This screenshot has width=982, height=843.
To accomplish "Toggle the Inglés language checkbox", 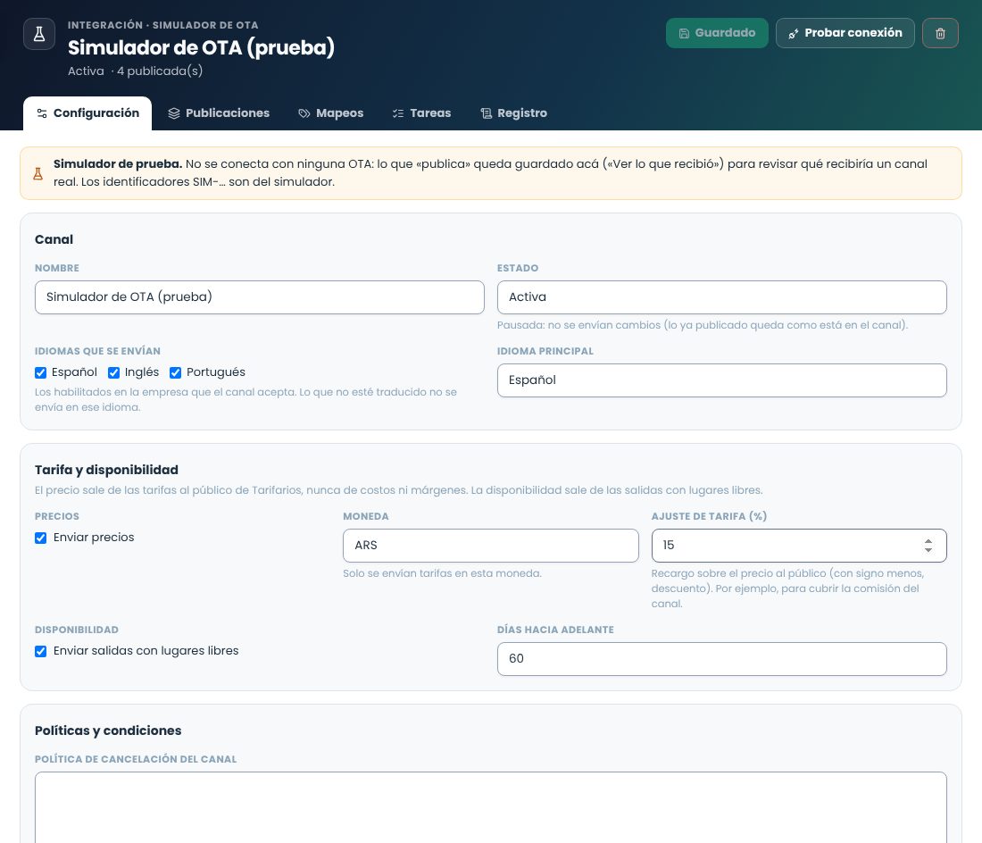I will (x=114, y=372).
